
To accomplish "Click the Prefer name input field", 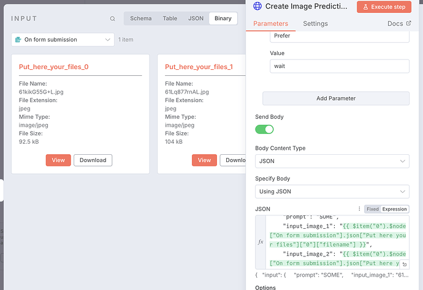I will click(x=340, y=36).
